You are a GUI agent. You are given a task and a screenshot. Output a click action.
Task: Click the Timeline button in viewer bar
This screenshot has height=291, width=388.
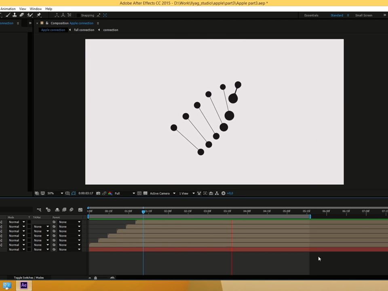pos(211,193)
